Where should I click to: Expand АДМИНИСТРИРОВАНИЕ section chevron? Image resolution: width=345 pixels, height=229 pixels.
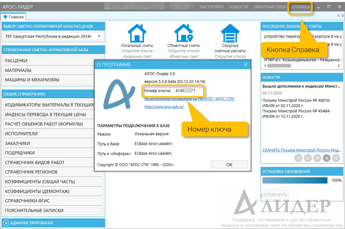coord(6,223)
